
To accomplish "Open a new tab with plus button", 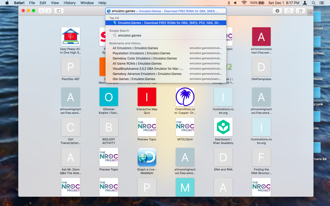I will coord(310,13).
